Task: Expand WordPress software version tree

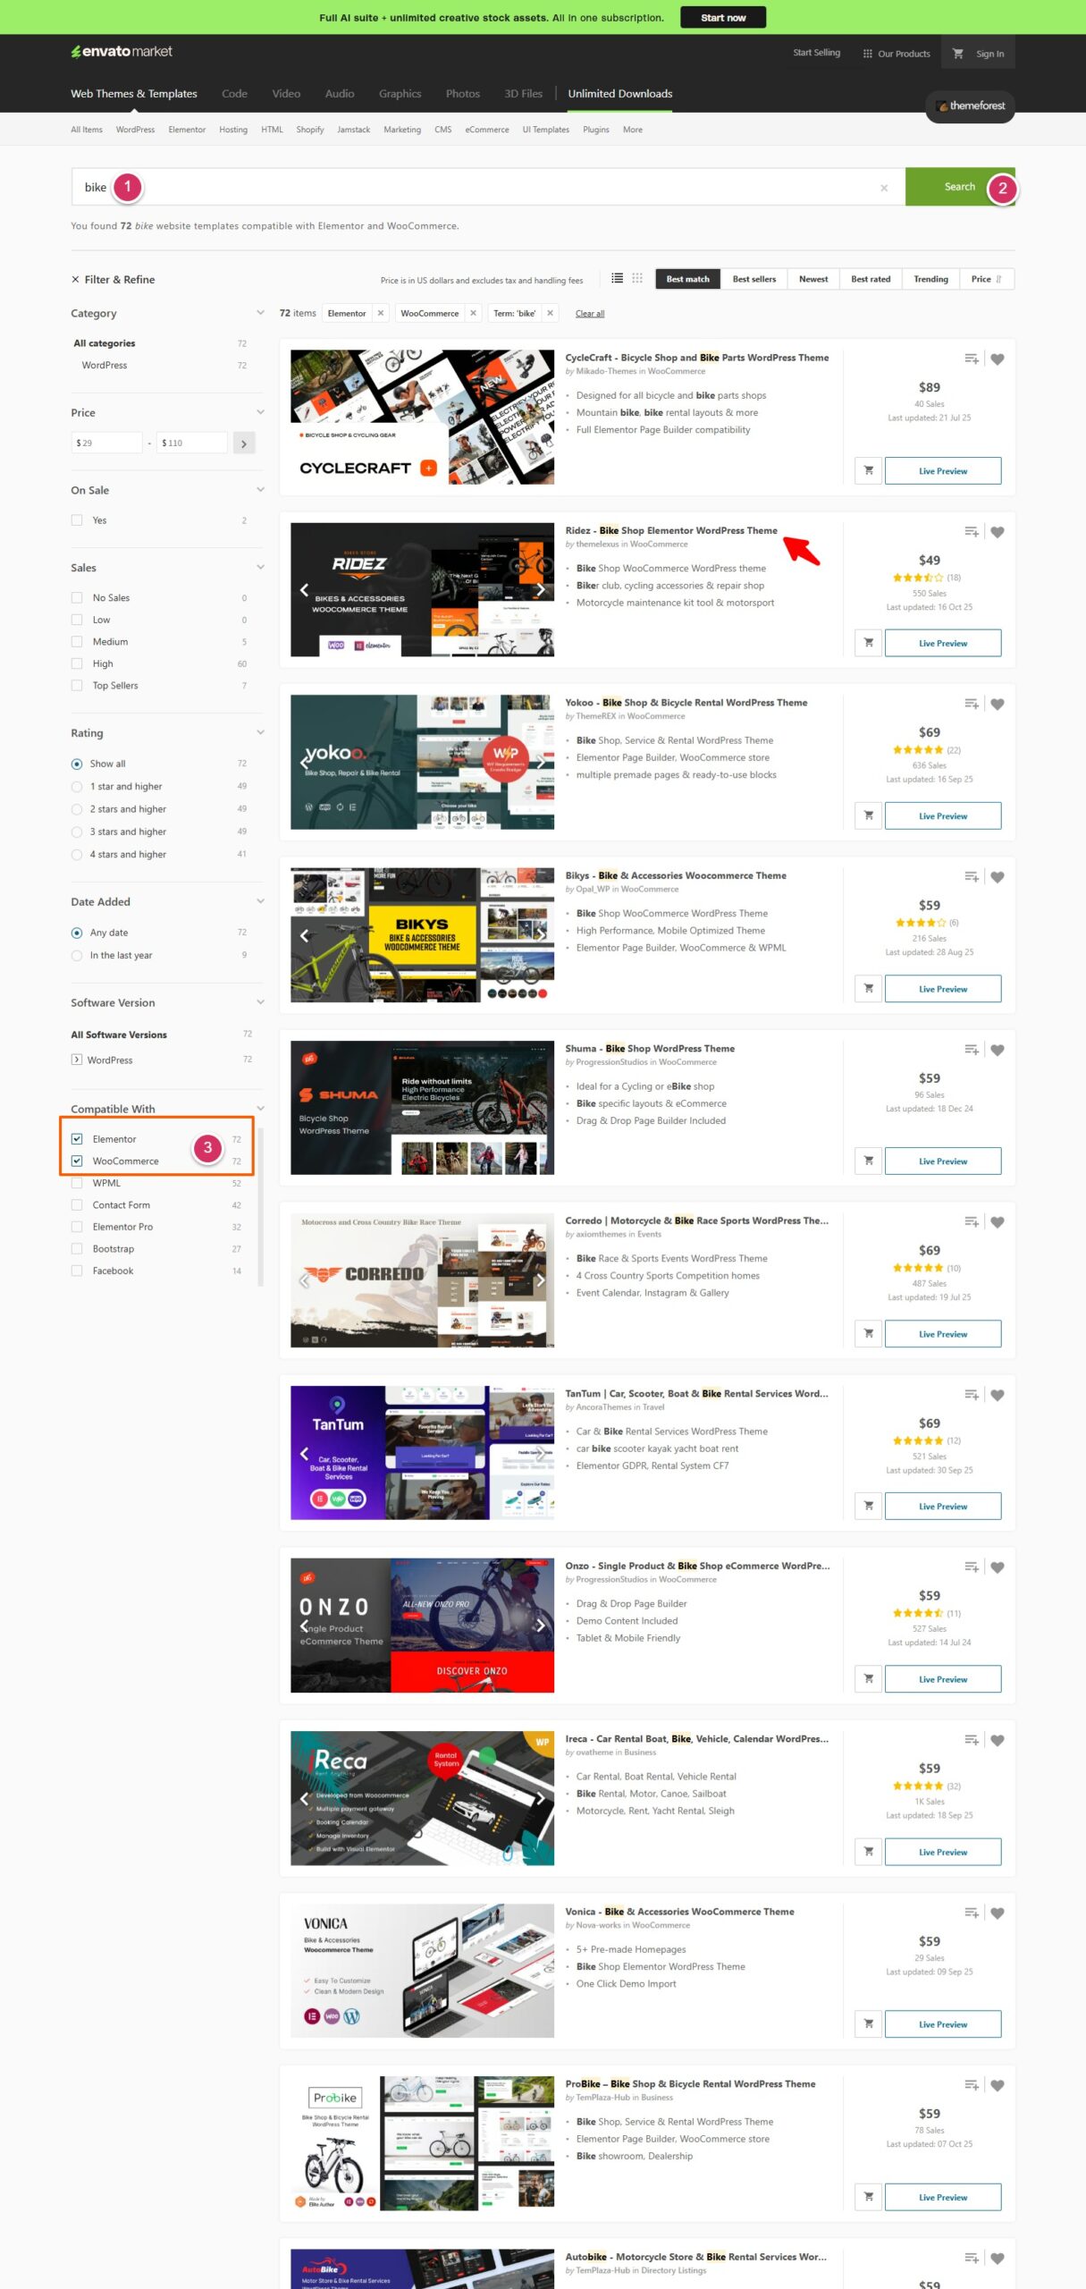Action: tap(77, 1060)
